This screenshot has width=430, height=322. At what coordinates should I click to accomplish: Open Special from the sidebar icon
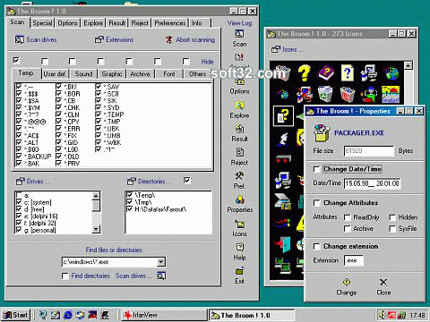[239, 57]
